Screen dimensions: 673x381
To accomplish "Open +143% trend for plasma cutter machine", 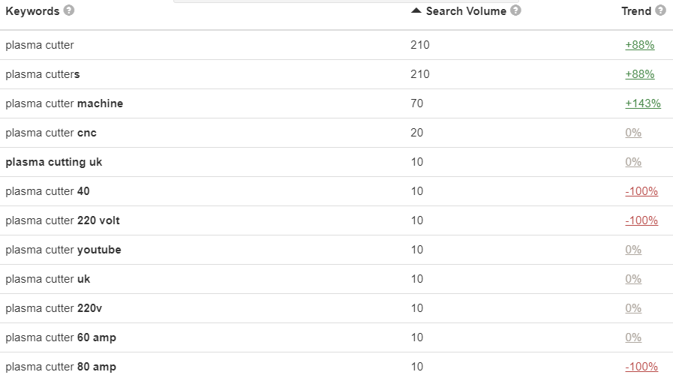I will [x=642, y=103].
